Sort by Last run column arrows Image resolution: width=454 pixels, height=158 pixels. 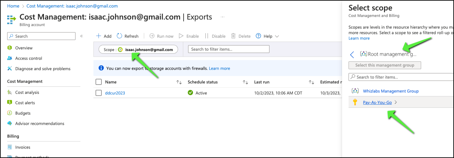click(x=311, y=82)
